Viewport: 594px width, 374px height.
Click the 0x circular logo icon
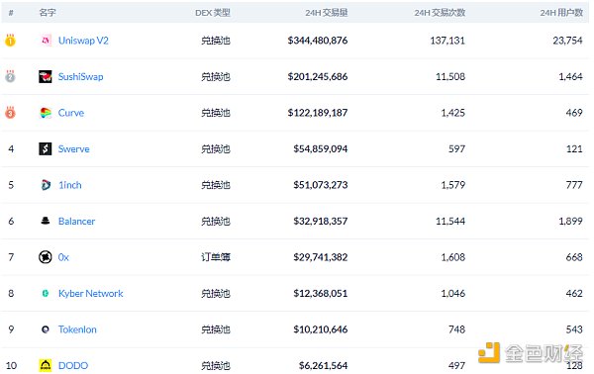pos(46,257)
